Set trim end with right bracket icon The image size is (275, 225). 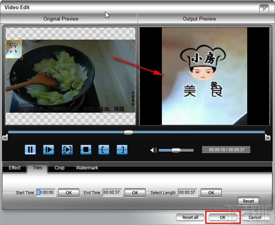tap(122, 150)
